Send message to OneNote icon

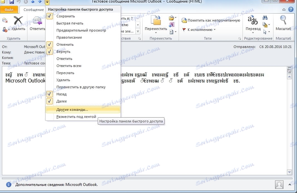pos(172,24)
